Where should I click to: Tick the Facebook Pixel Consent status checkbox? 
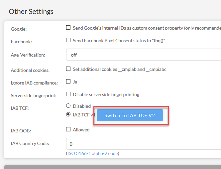click(x=68, y=40)
